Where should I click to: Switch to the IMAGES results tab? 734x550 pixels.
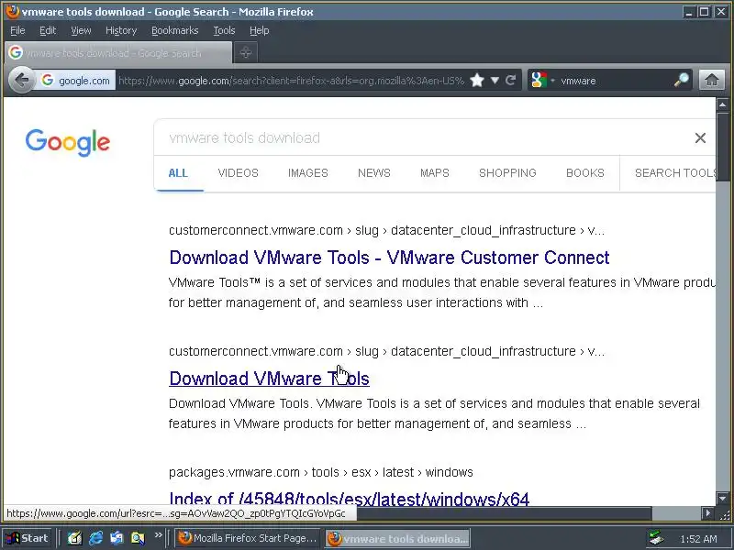(307, 173)
